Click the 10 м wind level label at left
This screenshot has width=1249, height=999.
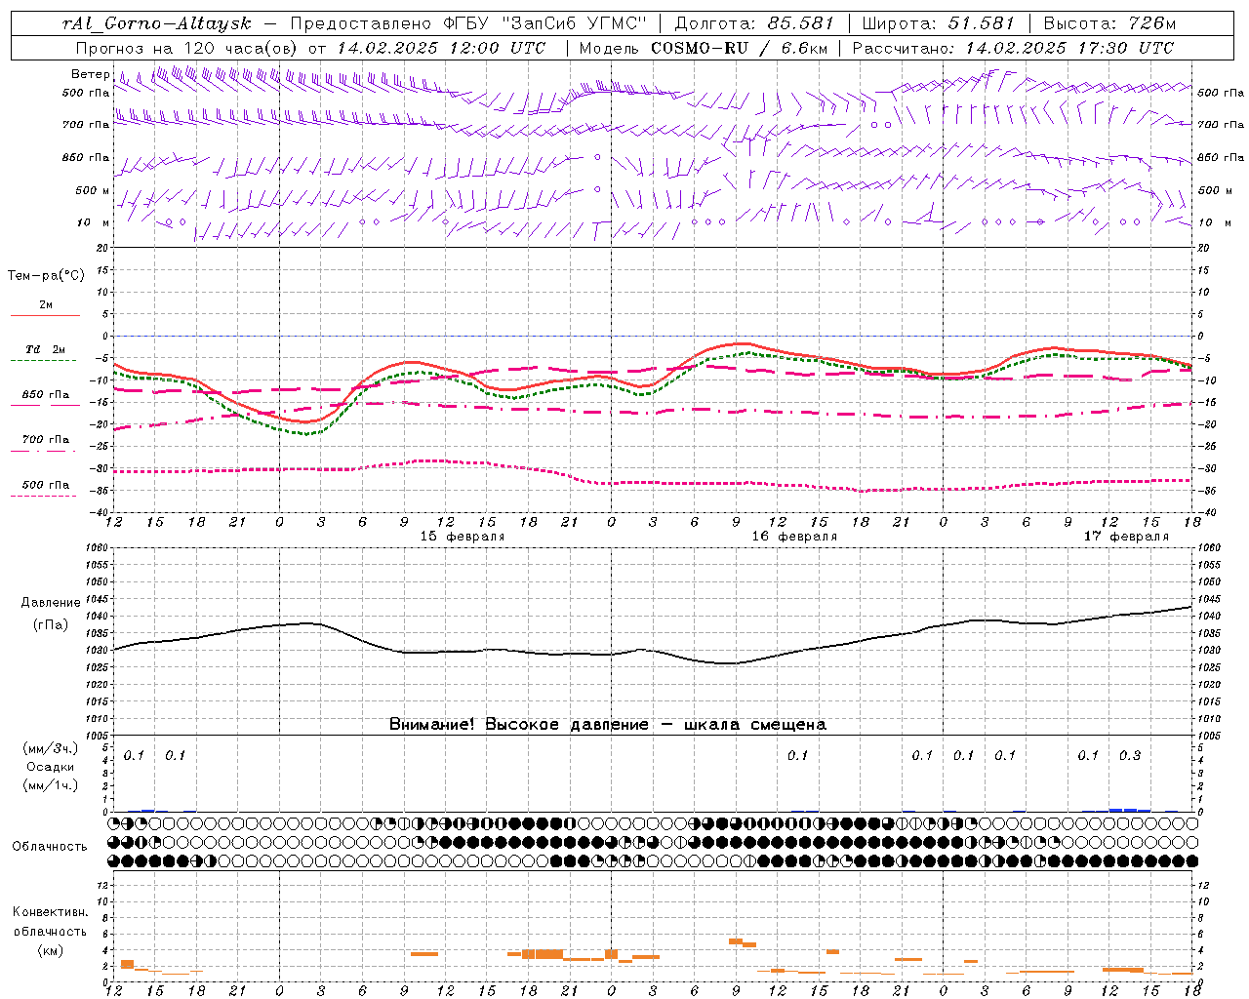pyautogui.click(x=93, y=223)
